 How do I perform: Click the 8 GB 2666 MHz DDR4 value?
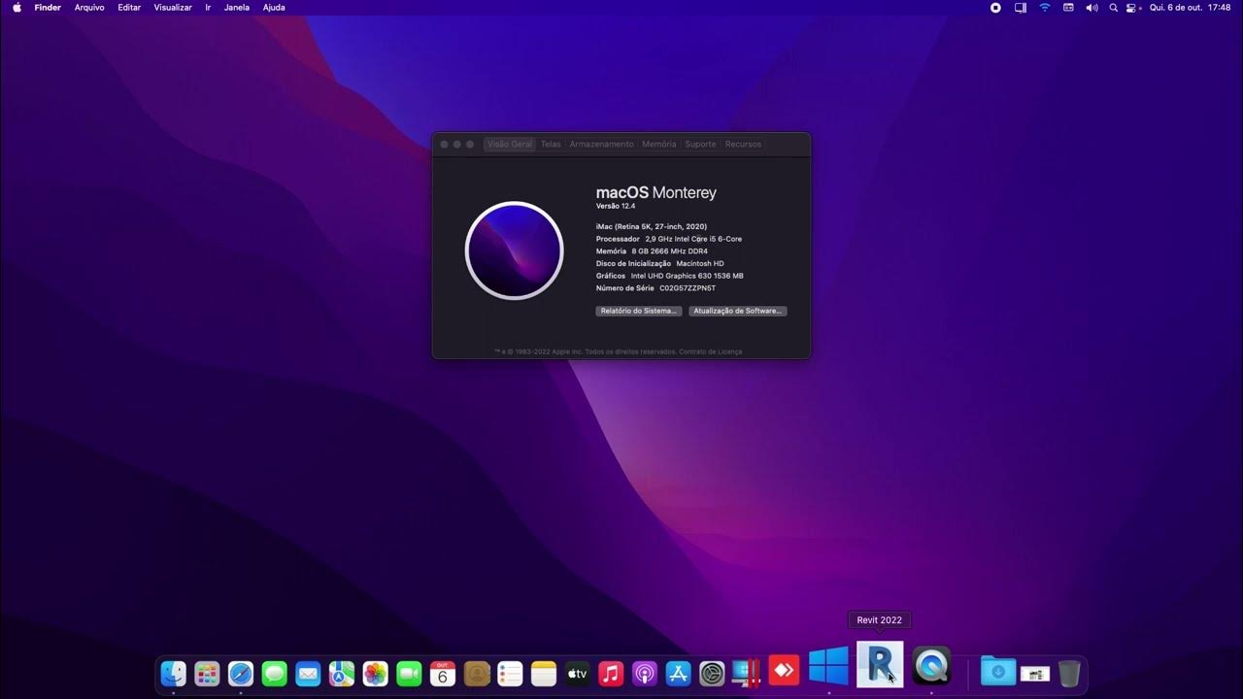(670, 251)
